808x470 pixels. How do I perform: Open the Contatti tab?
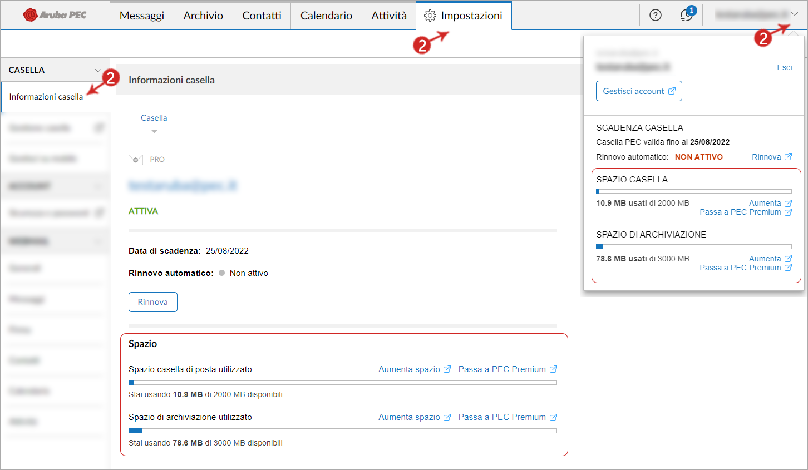tap(262, 16)
